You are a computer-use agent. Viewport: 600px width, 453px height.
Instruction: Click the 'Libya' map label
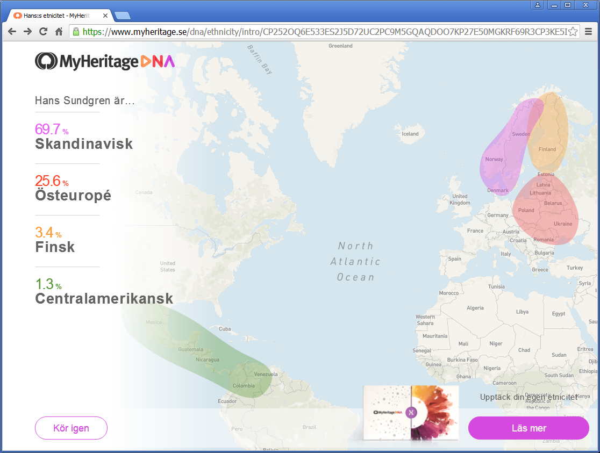coord(523,312)
